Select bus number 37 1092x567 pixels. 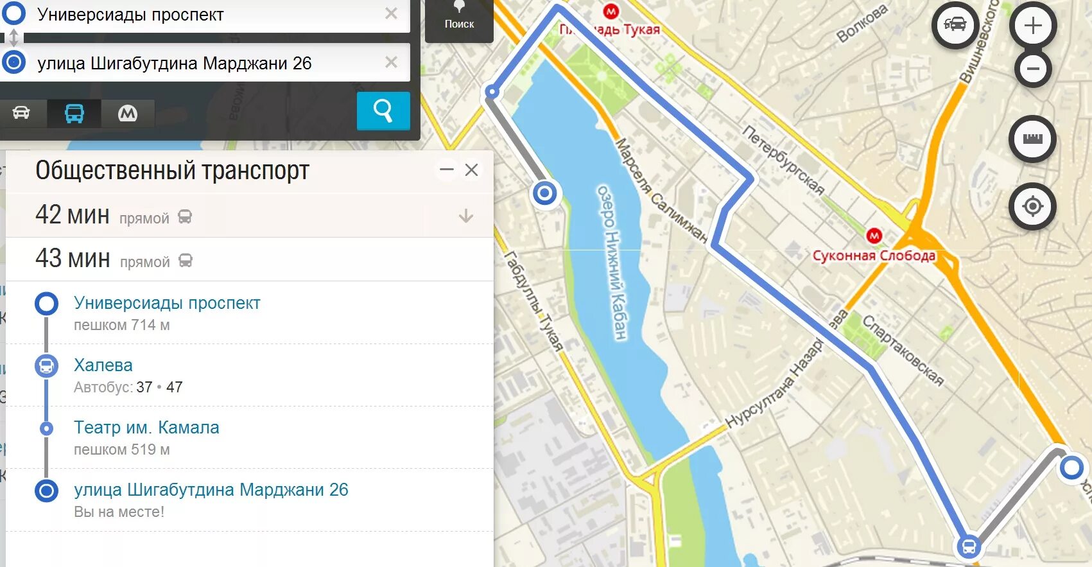tap(144, 387)
